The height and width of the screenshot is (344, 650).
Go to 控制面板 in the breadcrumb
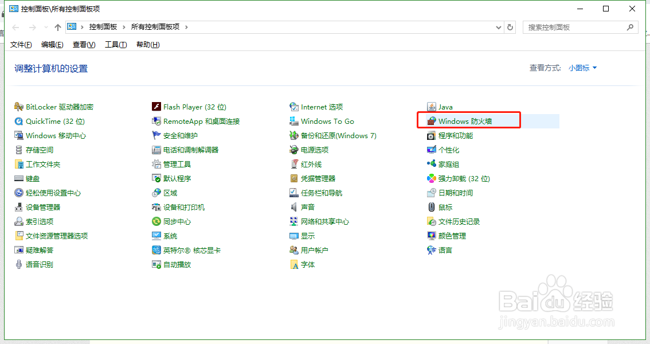103,27
